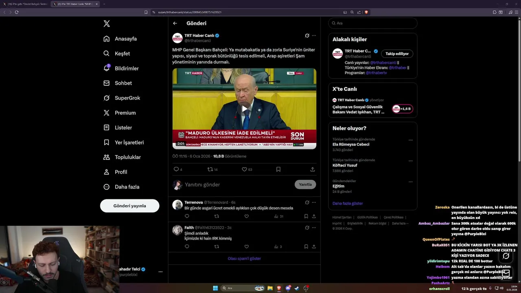The height and width of the screenshot is (293, 521).
Task: Open SuperGrok from the sidebar
Action: (122, 98)
